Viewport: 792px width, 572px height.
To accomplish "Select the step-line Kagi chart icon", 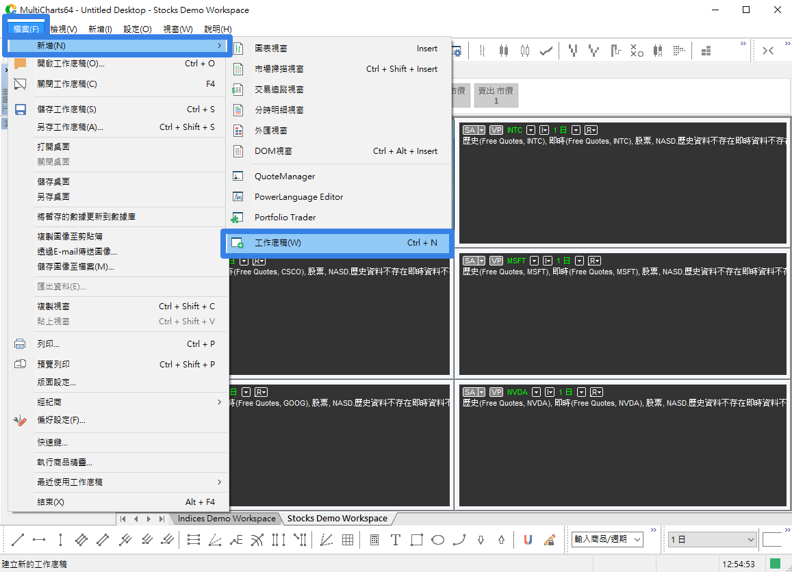I will 615,51.
